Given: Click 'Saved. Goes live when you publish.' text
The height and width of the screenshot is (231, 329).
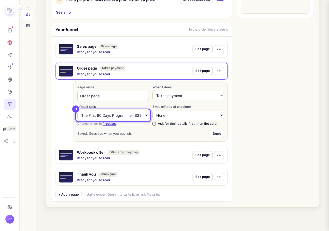Looking at the screenshot, I should [105, 134].
